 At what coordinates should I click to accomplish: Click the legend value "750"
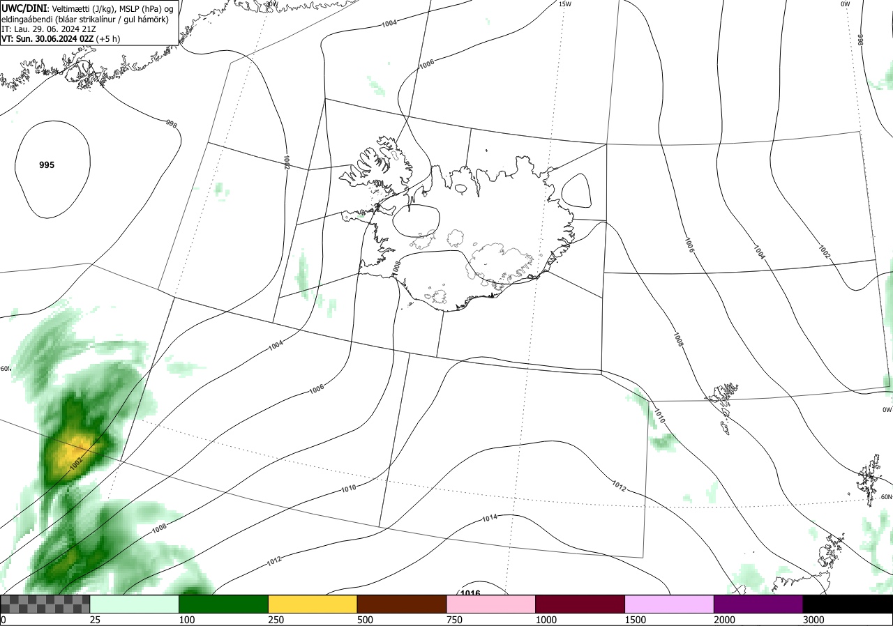pos(454,620)
